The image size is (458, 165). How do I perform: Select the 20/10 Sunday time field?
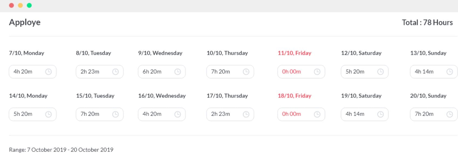pyautogui.click(x=428, y=114)
